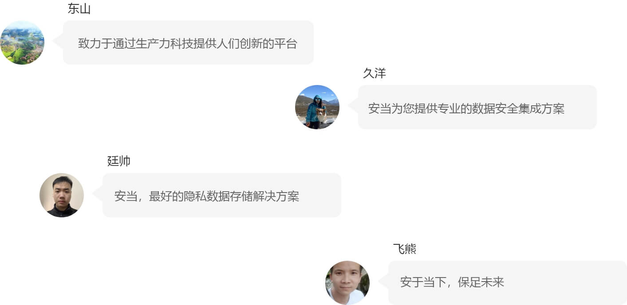View 廷帅's portrait avatar
Image resolution: width=627 pixels, height=305 pixels.
pos(62,195)
